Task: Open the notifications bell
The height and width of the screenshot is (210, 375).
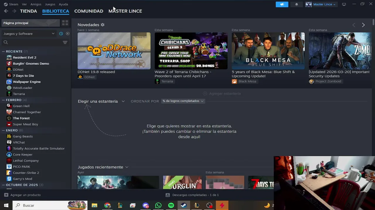Action: pyautogui.click(x=296, y=4)
